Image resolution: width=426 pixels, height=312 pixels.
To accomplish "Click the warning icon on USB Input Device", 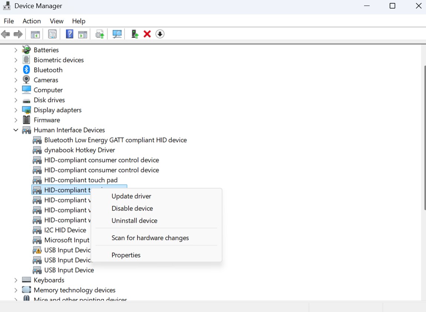I will [x=37, y=250].
